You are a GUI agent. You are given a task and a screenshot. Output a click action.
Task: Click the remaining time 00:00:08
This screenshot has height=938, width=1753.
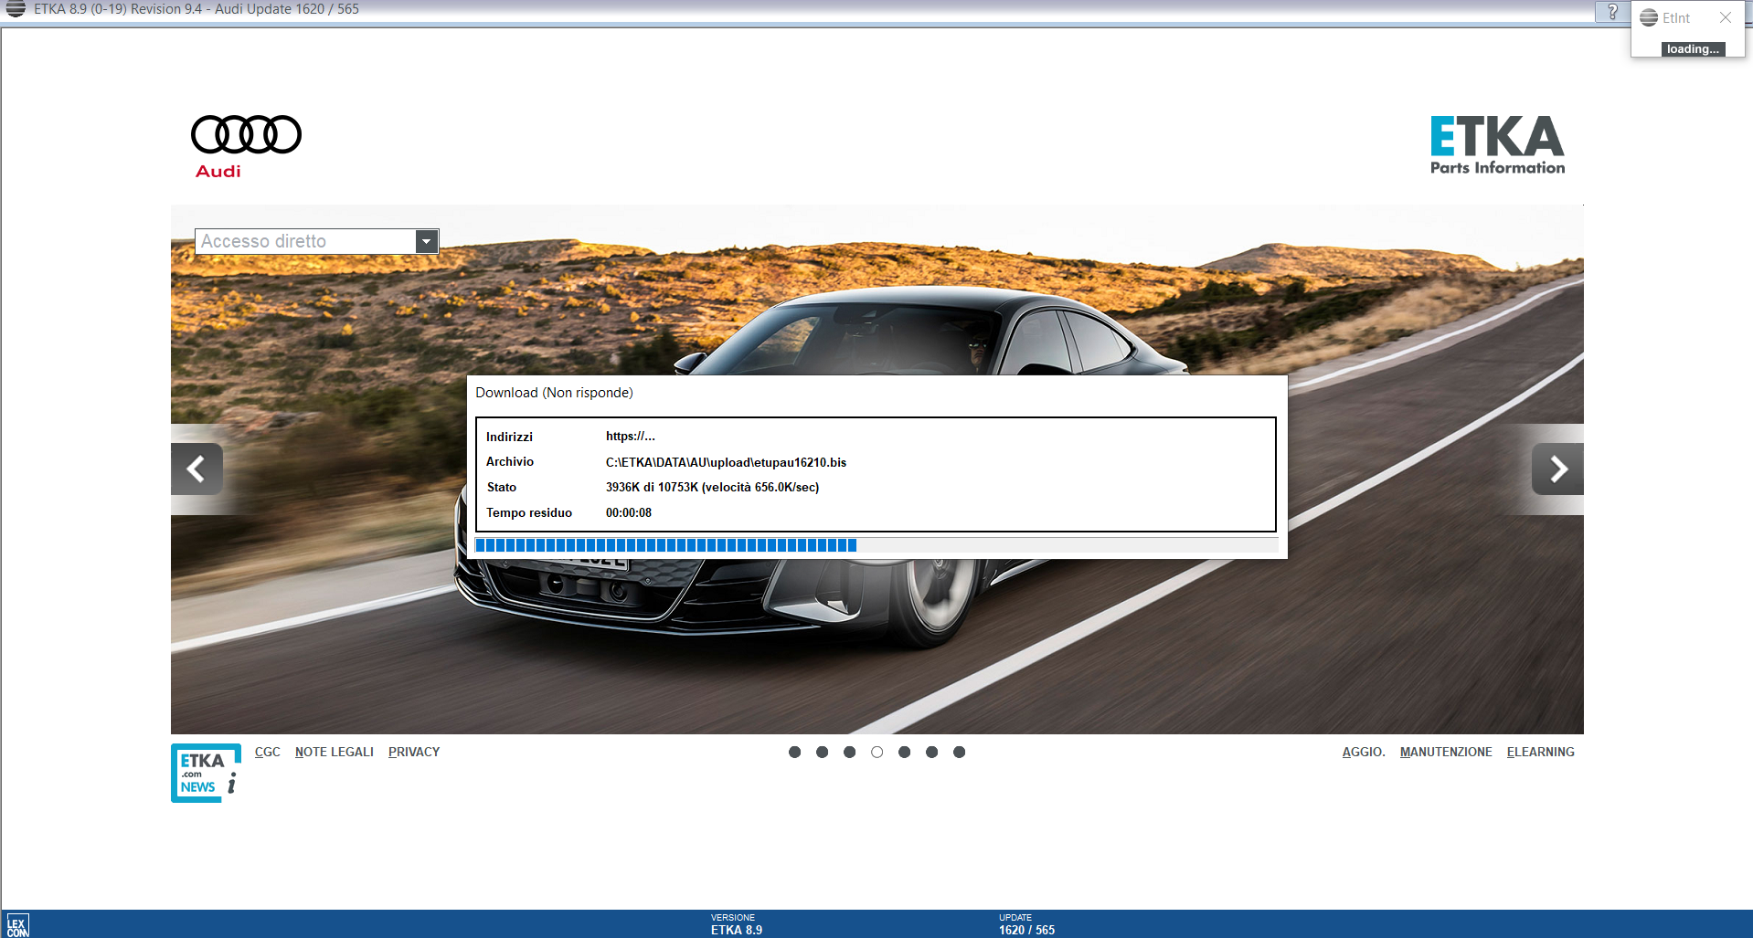coord(629,512)
